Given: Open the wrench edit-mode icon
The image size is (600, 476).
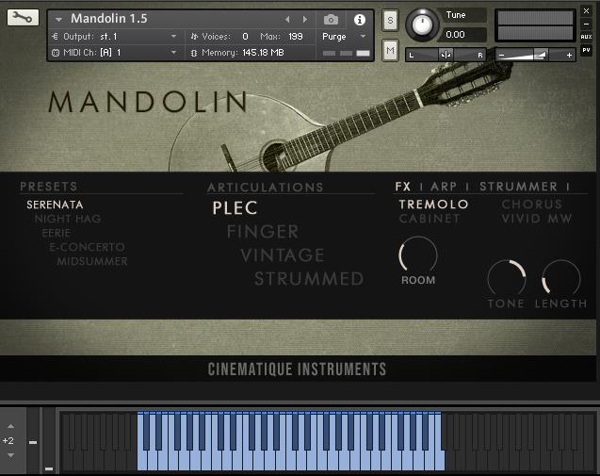Looking at the screenshot, I should [x=23, y=17].
